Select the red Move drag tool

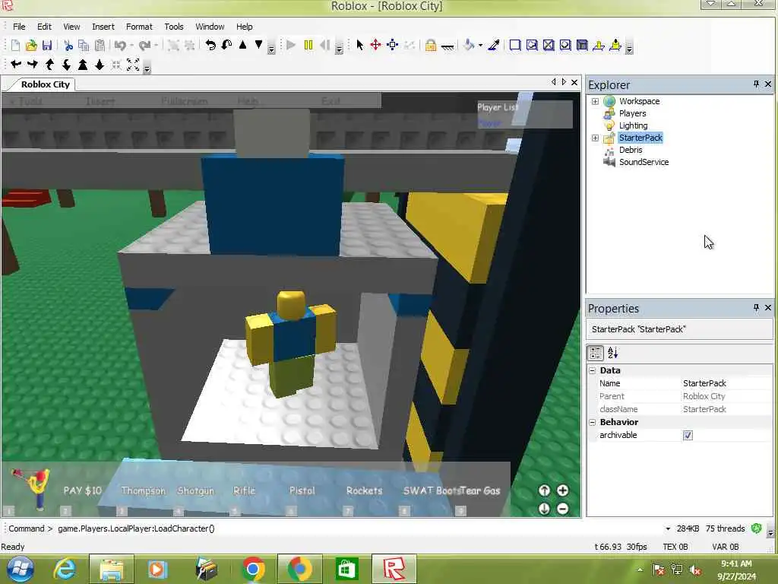click(x=375, y=45)
